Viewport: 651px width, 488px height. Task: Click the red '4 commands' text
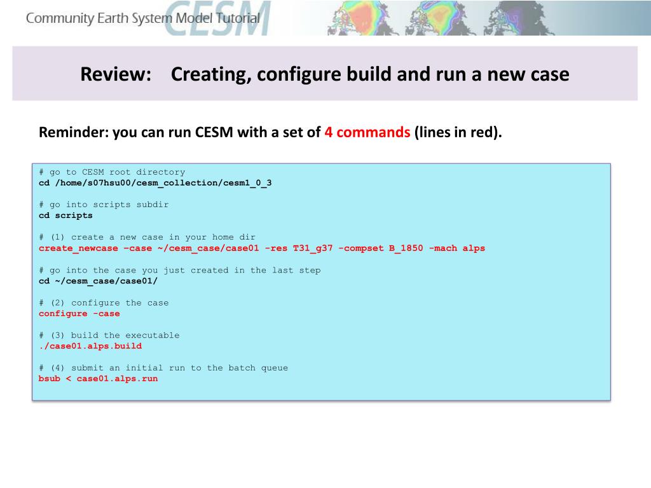pyautogui.click(x=367, y=132)
